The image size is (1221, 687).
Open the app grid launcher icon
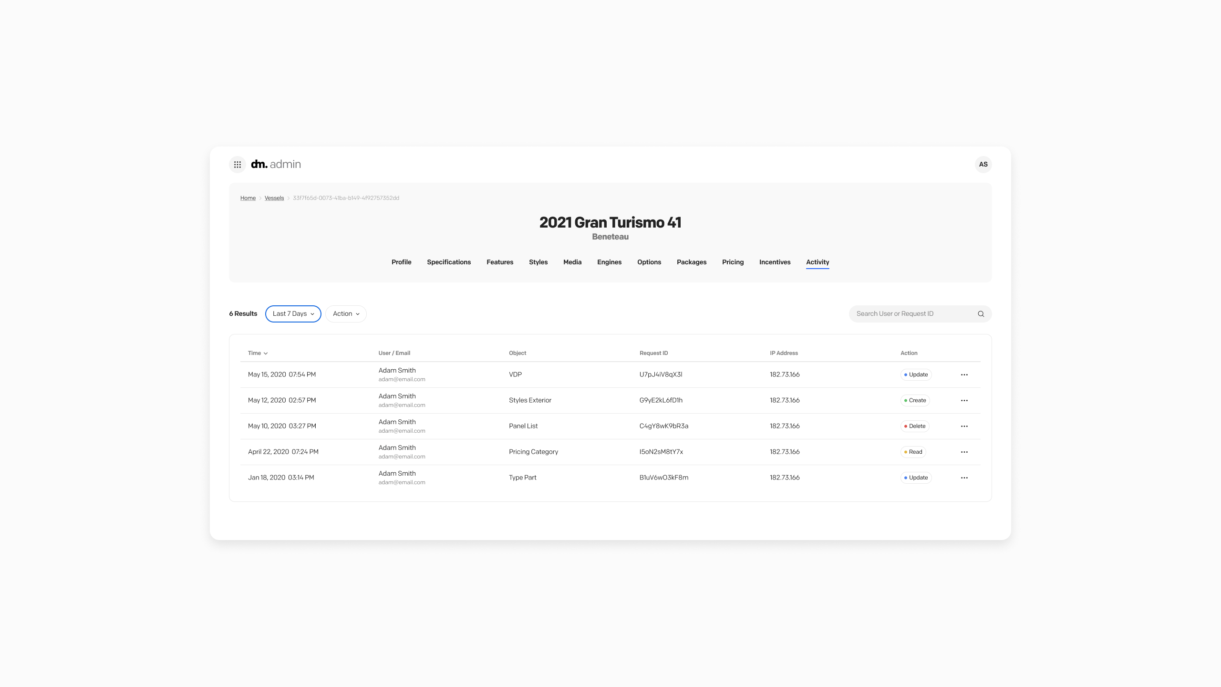coord(237,164)
